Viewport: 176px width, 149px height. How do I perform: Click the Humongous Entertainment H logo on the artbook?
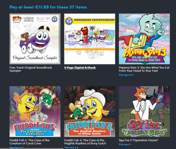pos(69,21)
